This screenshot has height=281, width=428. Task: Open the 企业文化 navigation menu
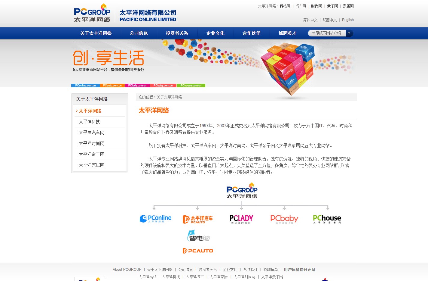216,33
